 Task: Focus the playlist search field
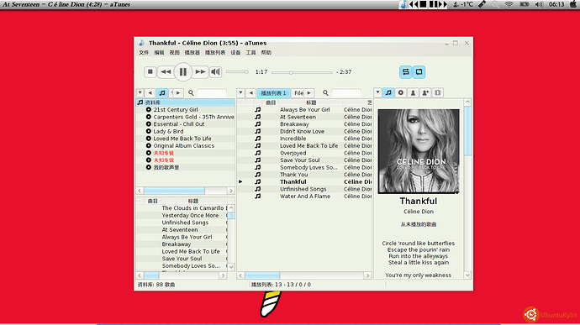point(346,93)
